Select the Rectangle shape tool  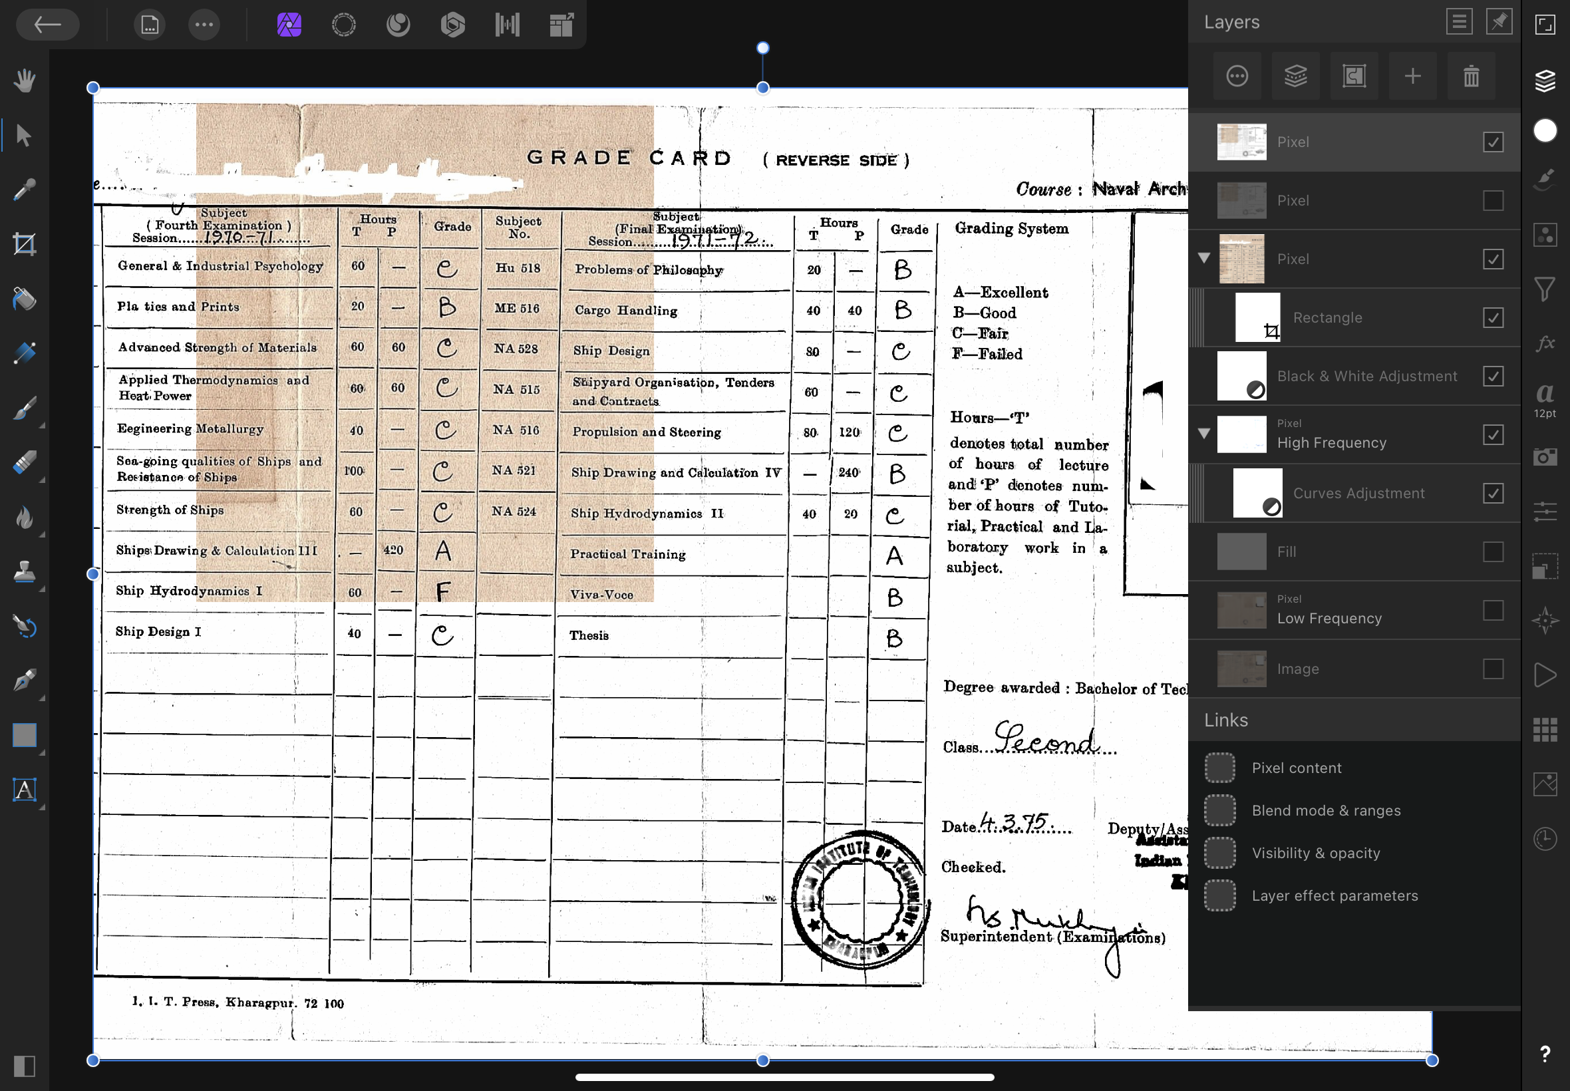point(25,736)
